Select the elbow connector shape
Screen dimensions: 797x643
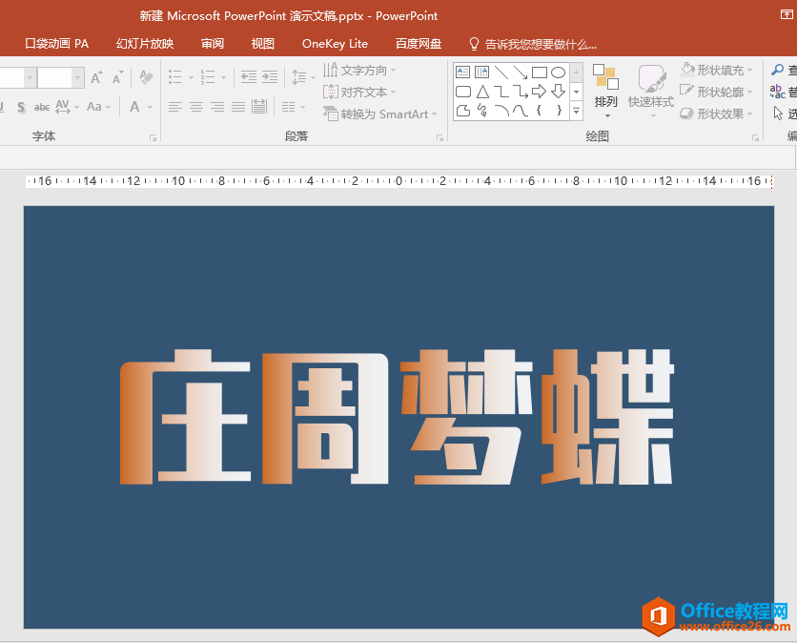point(501,92)
